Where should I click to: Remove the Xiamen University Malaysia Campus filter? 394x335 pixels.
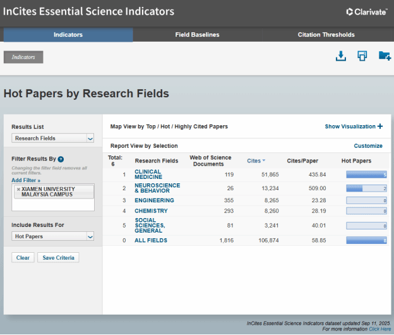click(18, 189)
